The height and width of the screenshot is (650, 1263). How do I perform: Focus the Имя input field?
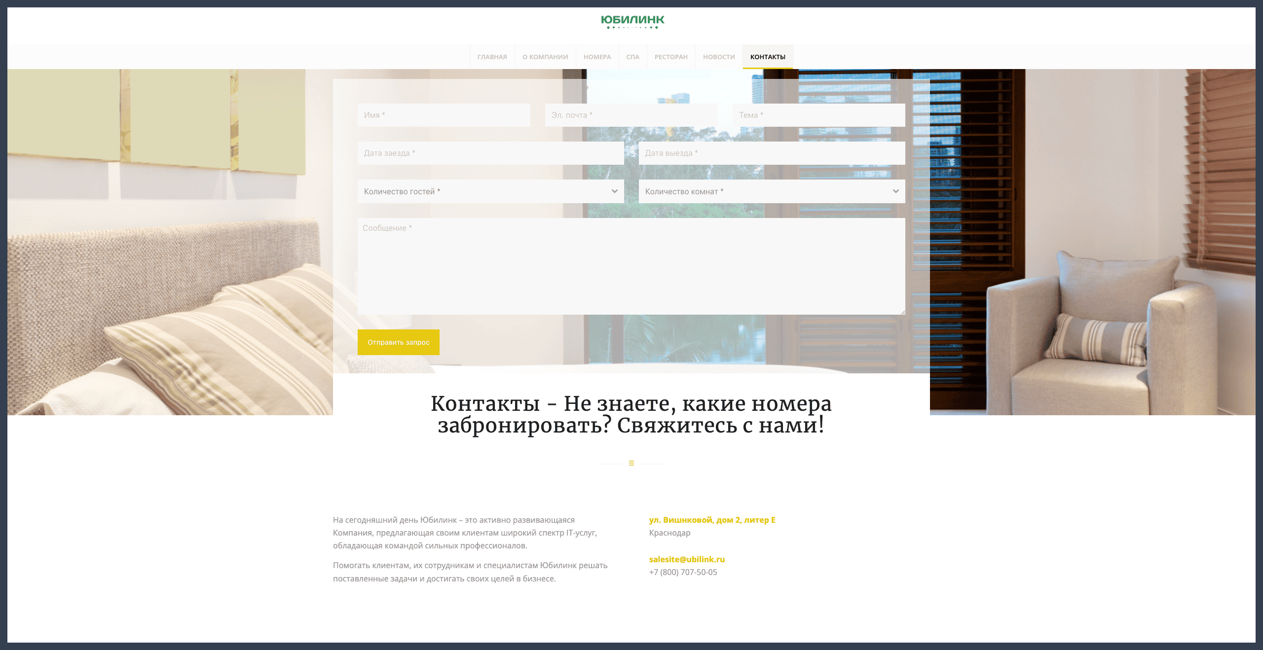(x=444, y=115)
